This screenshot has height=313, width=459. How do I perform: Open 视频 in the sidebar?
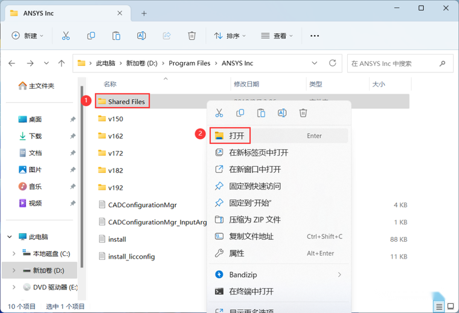[x=30, y=203]
